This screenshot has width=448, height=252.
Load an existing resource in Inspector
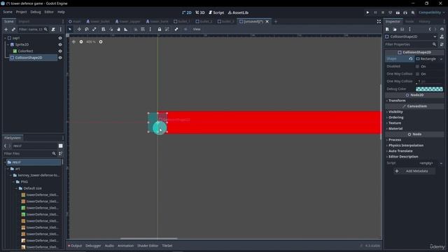395,29
